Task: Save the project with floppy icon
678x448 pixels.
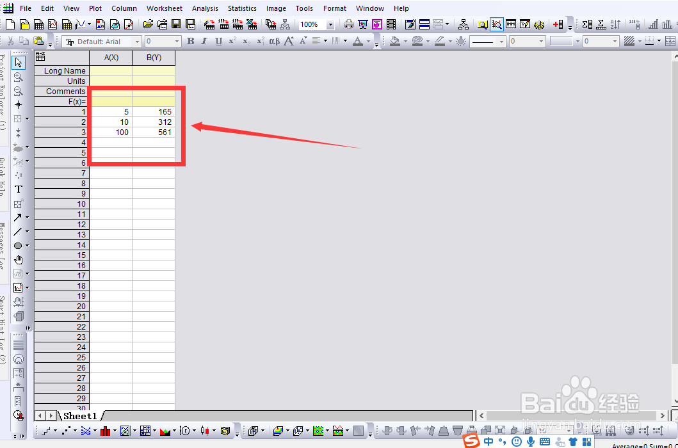Action: click(x=176, y=24)
